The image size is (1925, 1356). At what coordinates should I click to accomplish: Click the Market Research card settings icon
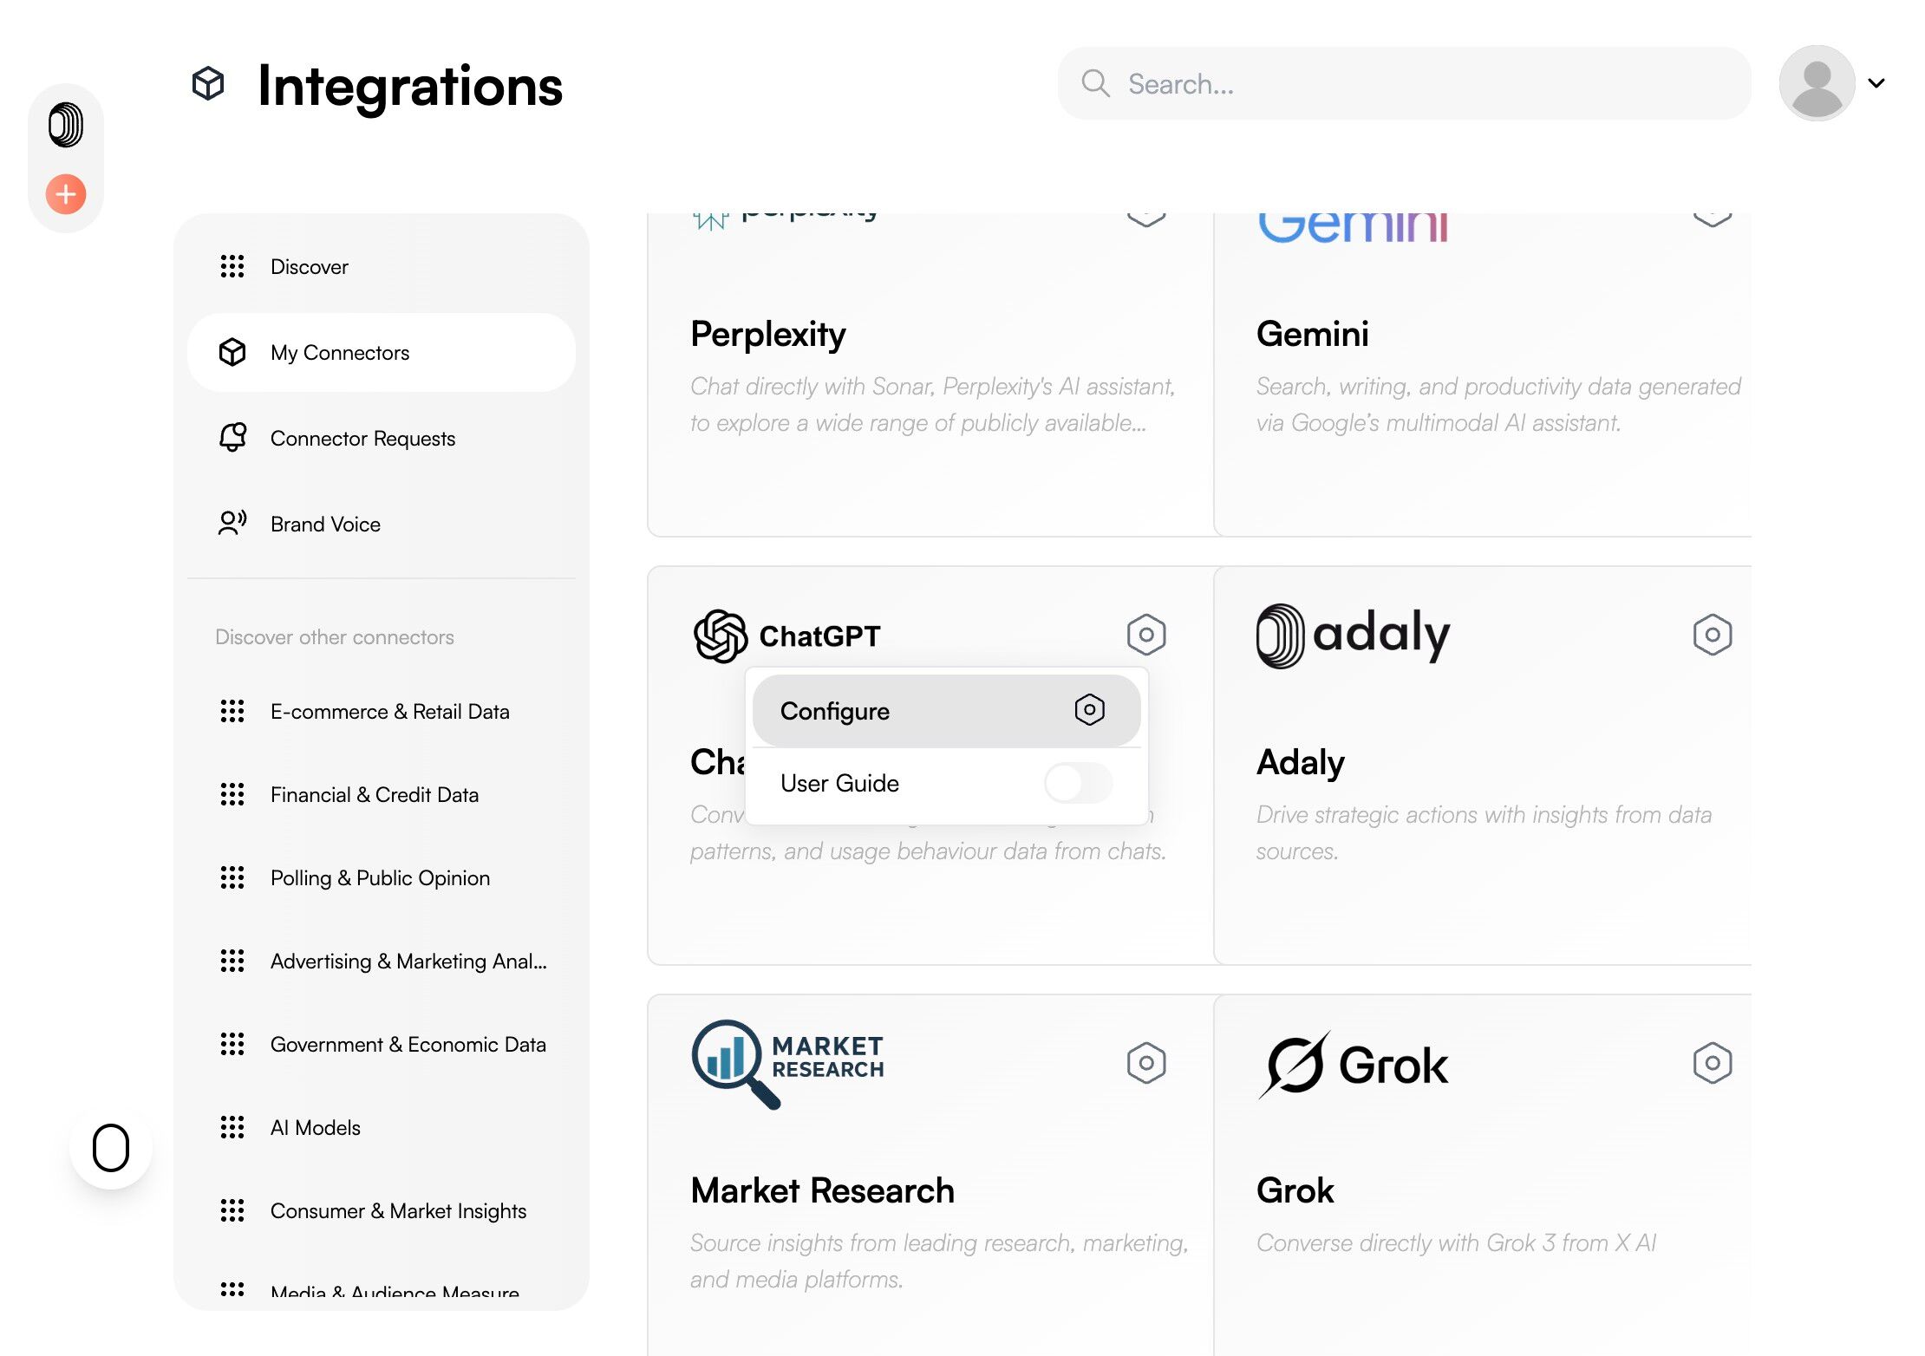coord(1145,1063)
